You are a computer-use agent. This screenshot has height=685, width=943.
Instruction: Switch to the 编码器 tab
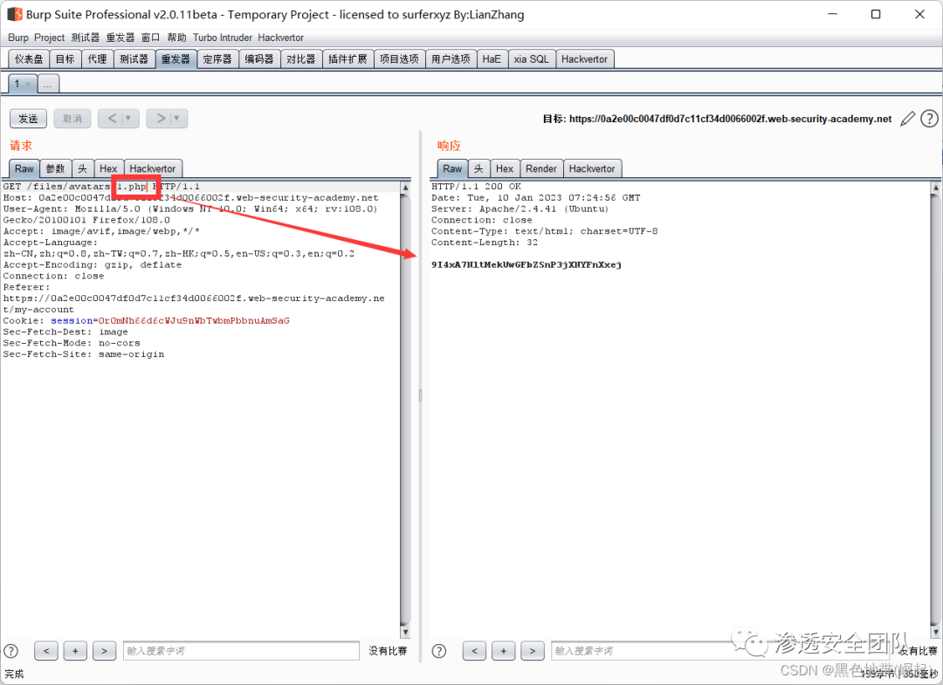259,58
